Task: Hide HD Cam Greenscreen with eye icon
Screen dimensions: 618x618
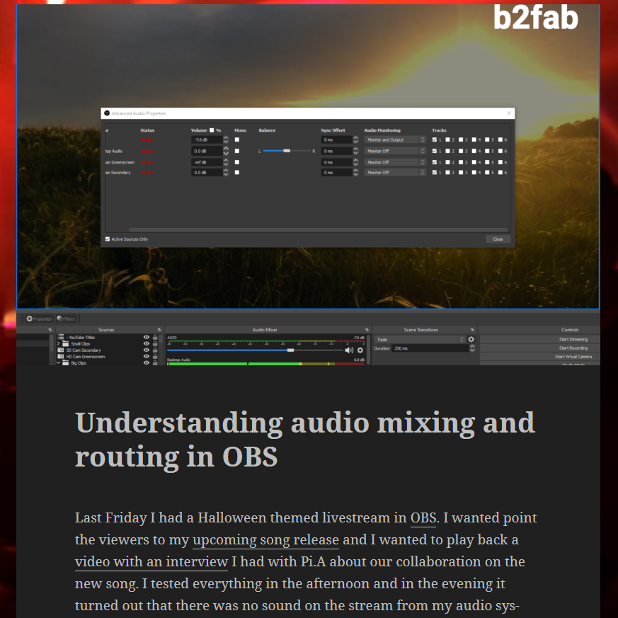Action: tap(147, 356)
